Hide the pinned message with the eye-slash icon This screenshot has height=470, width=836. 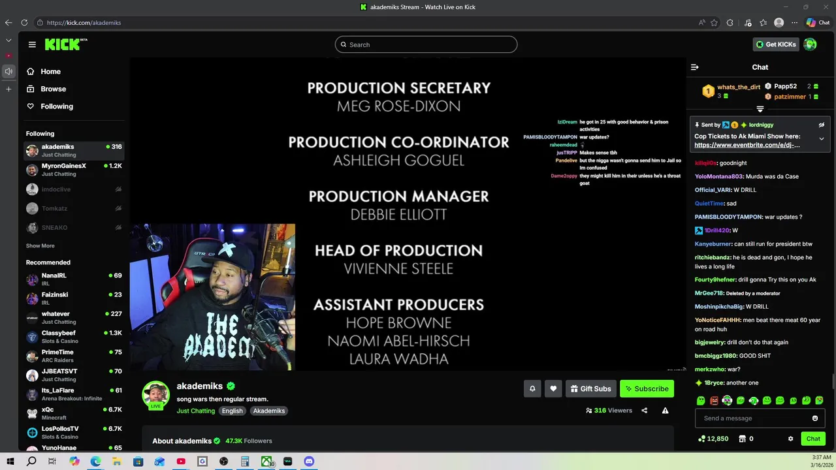pos(822,125)
